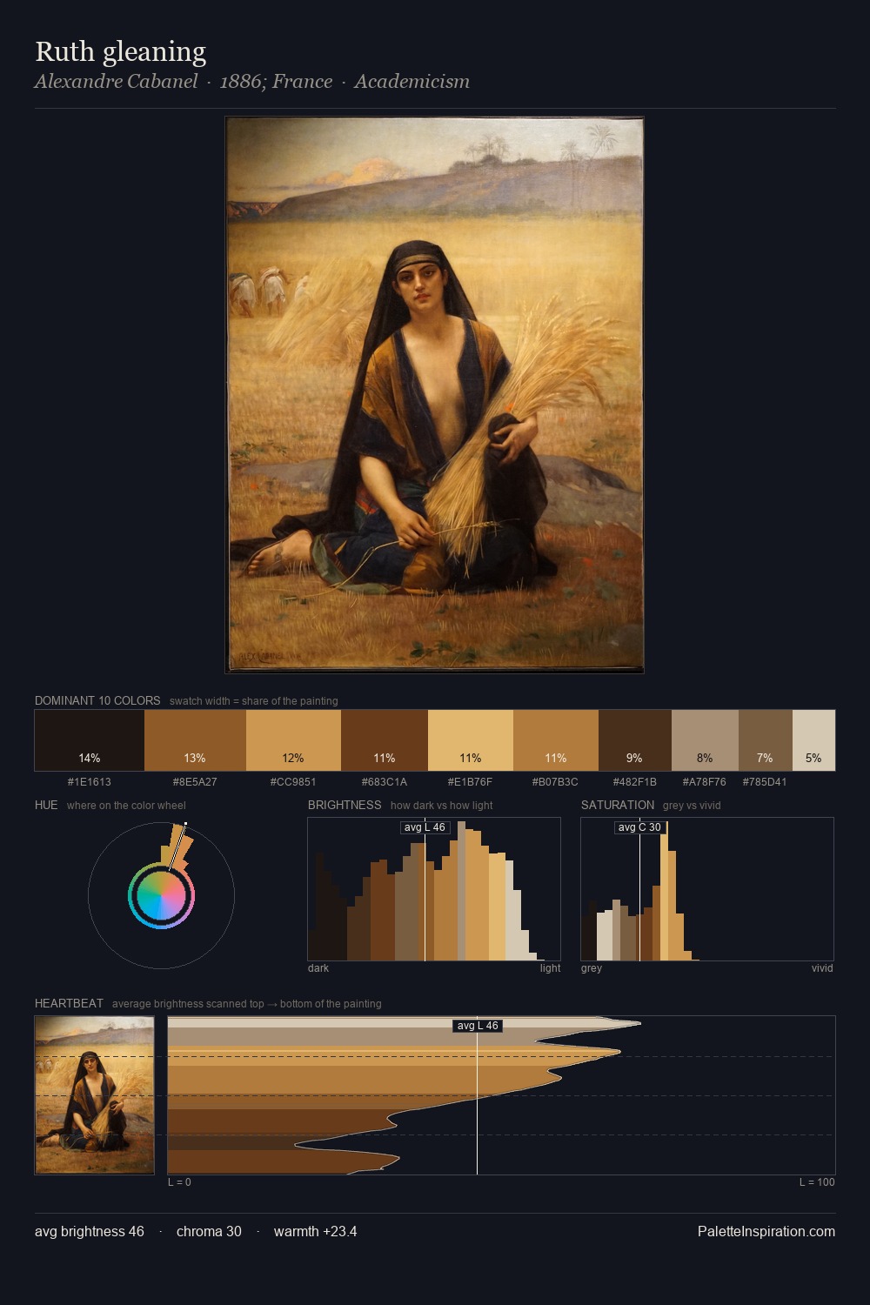870x1305 pixels.
Task: Click the small painting thumbnail beside Heartbeat chart
Action: click(x=95, y=1095)
